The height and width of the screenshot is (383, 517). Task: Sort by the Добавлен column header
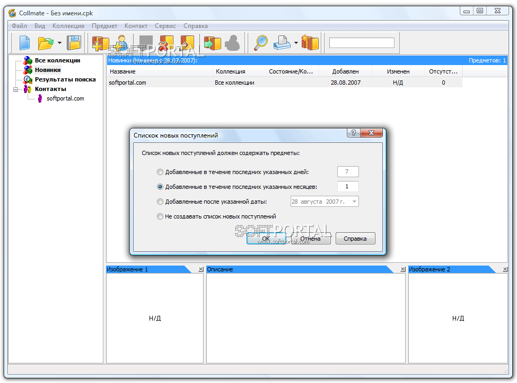346,71
